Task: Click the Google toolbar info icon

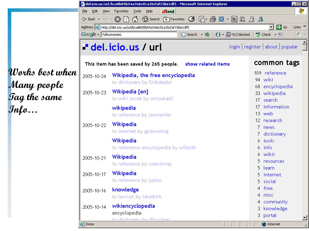Action: (x=218, y=35)
